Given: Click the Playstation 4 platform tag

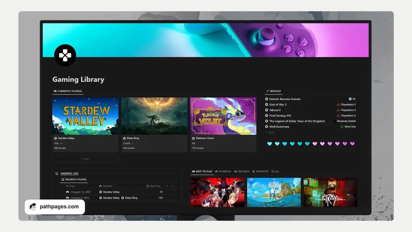Looking at the screenshot, I should [x=346, y=110].
